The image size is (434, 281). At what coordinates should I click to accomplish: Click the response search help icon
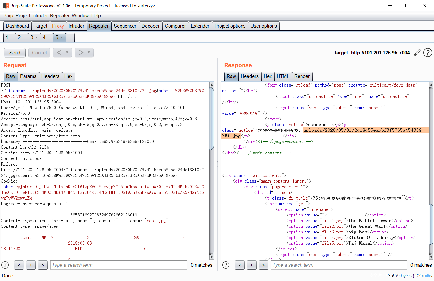pyautogui.click(x=226, y=265)
